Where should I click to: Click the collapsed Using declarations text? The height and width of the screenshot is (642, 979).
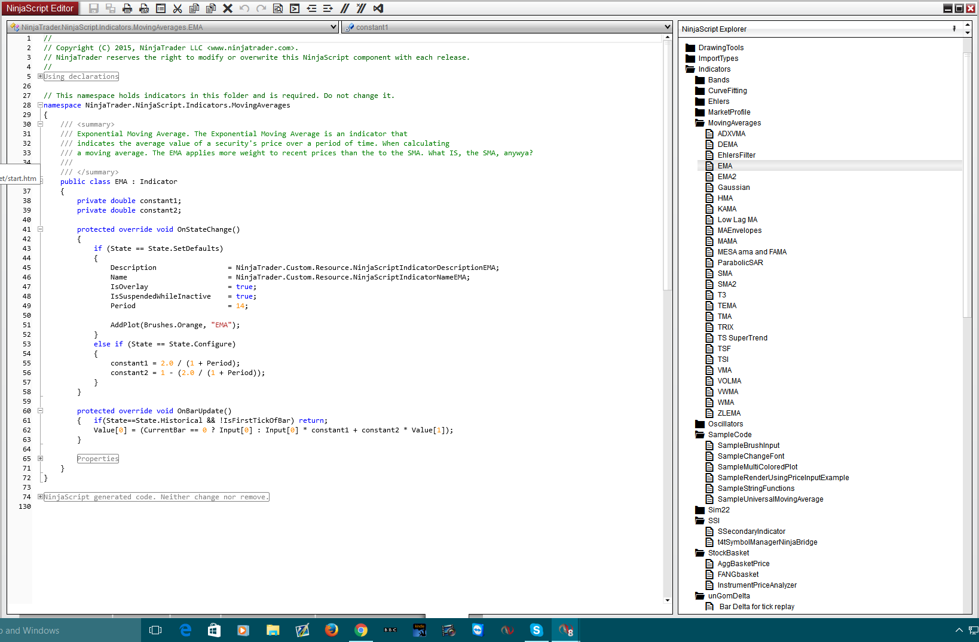[81, 76]
